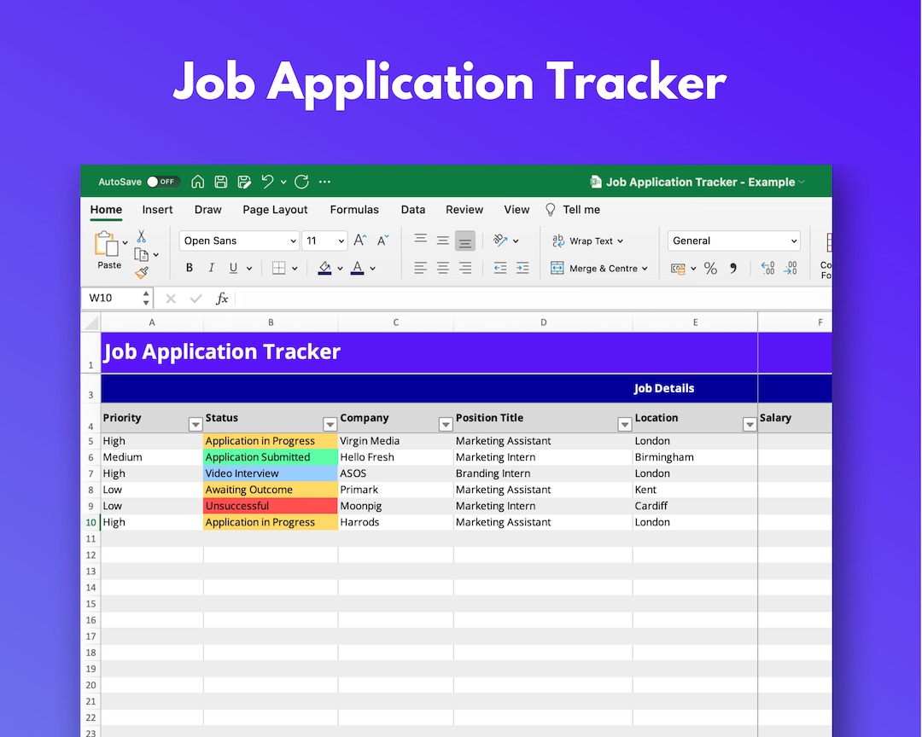Apply percent style formatting
The width and height of the screenshot is (922, 737).
tap(710, 269)
